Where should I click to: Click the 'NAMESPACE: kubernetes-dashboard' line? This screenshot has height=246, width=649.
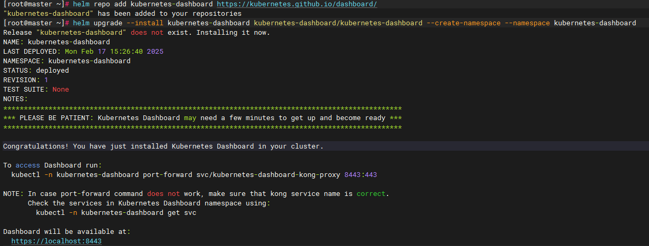click(67, 61)
